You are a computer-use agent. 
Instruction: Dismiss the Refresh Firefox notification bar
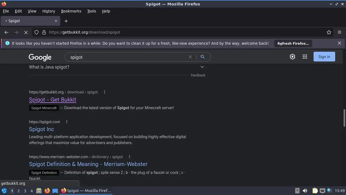coord(340,43)
